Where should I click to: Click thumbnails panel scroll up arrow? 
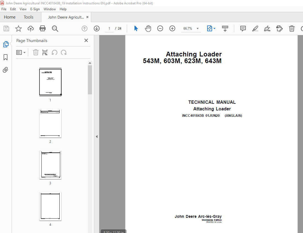(90, 63)
